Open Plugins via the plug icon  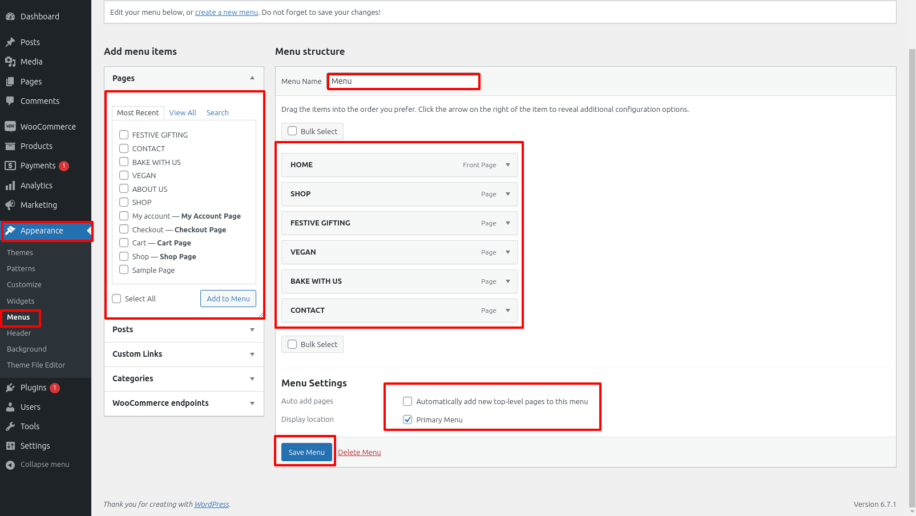(10, 388)
